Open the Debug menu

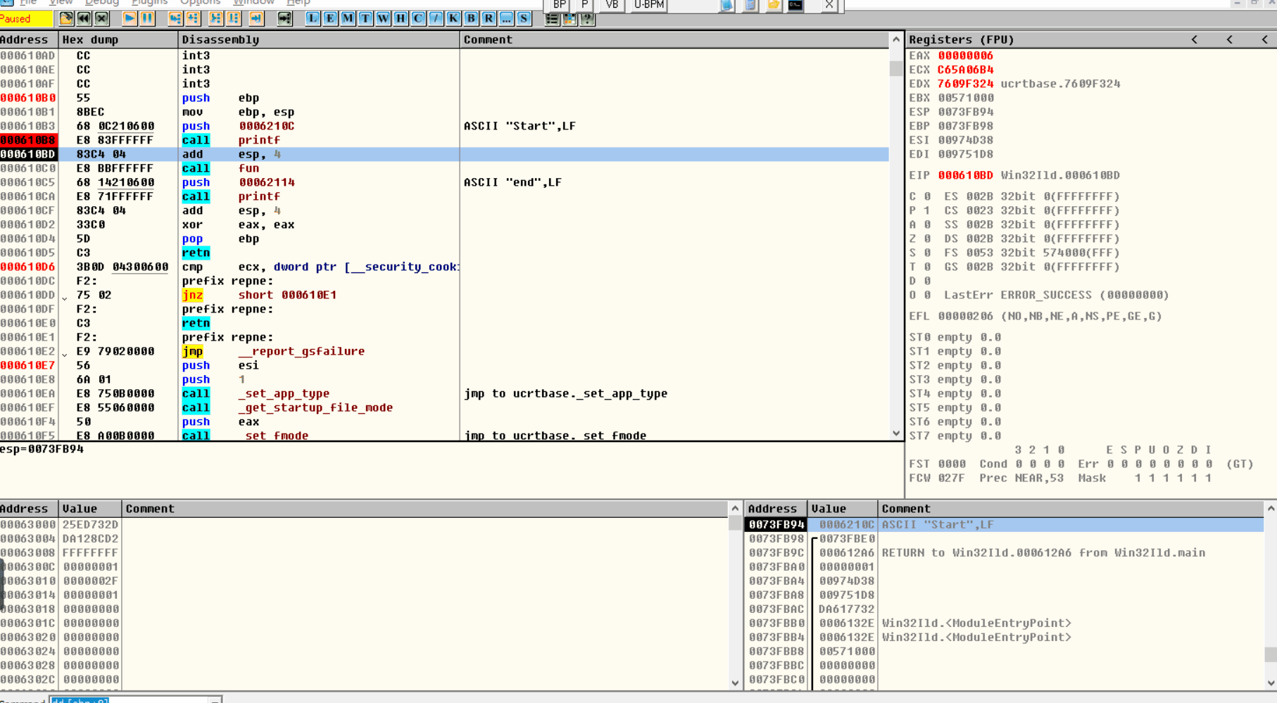click(102, 3)
